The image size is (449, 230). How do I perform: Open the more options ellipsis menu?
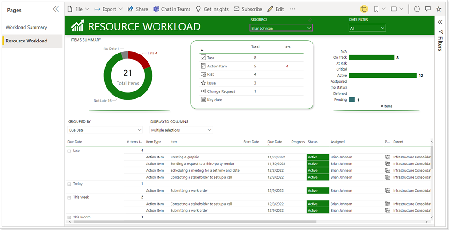292,9
